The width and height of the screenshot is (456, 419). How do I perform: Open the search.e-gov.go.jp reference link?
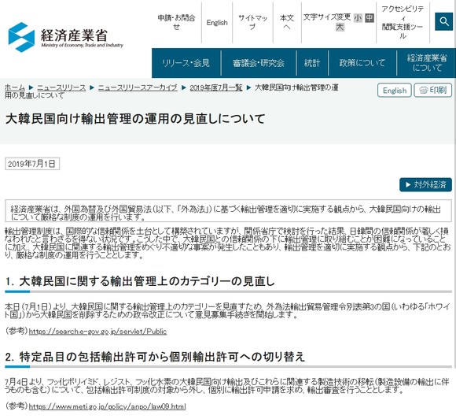coord(97,332)
